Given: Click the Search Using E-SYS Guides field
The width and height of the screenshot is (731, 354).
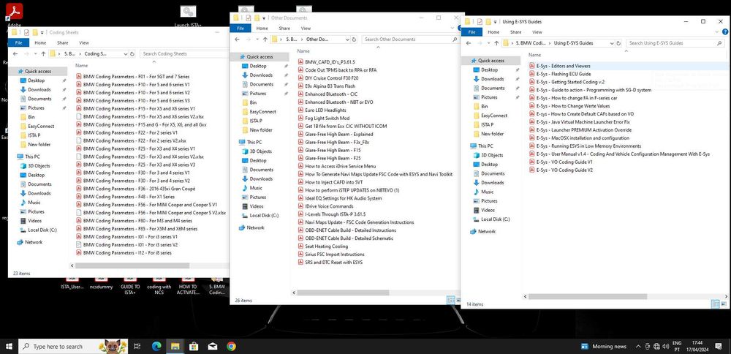Looking at the screenshot, I should tap(674, 43).
